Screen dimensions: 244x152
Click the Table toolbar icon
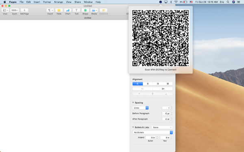tap(59, 10)
